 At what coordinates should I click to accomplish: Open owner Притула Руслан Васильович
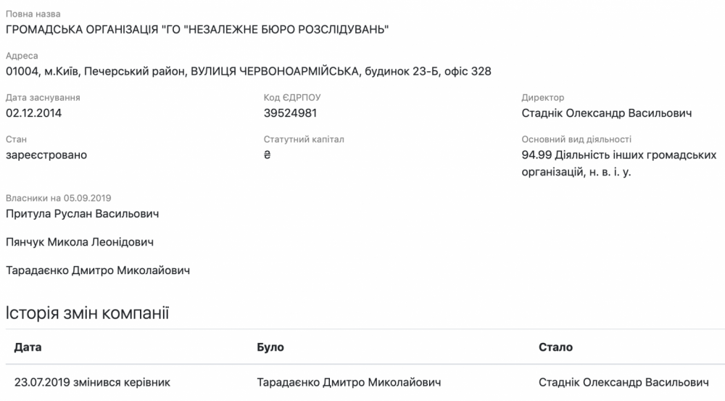click(x=82, y=214)
